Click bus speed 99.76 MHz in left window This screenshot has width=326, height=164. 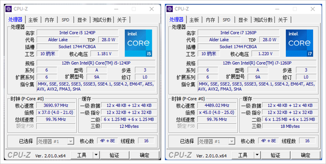[56, 119]
